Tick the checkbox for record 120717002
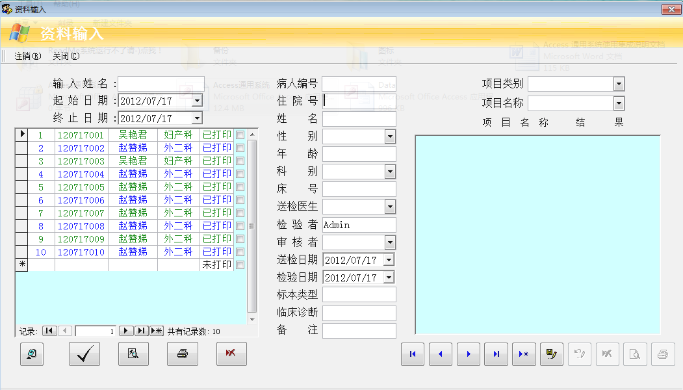Image resolution: width=683 pixels, height=390 pixels. [x=240, y=148]
